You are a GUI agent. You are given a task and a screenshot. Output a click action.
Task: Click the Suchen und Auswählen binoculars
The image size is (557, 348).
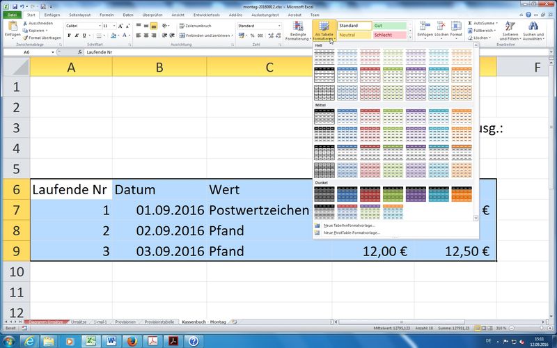pos(533,31)
